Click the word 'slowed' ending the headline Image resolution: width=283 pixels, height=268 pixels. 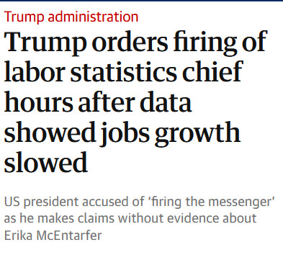click(46, 162)
